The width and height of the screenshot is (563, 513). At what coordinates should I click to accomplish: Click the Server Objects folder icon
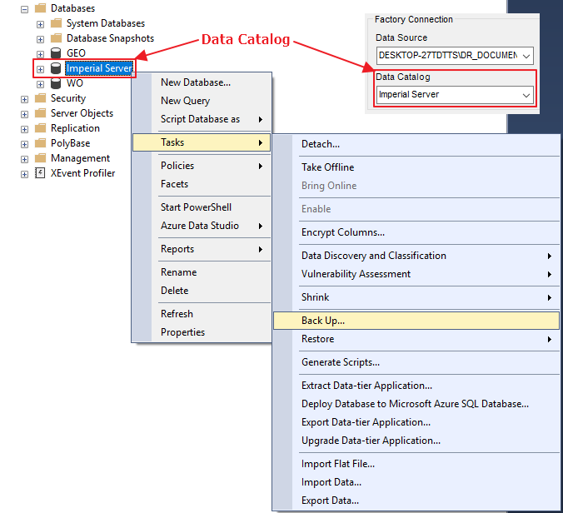coord(40,113)
